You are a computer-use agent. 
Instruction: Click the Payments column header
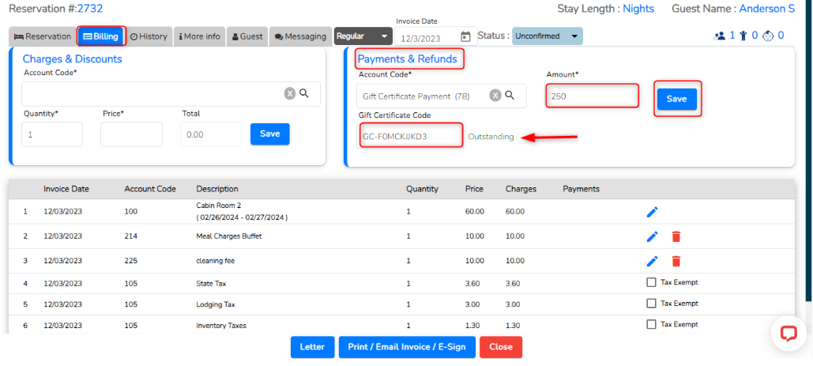[582, 189]
